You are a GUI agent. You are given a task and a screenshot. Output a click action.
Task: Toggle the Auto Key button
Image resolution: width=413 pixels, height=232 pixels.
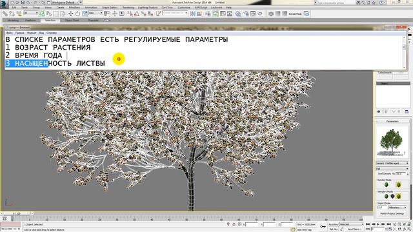pos(333,224)
